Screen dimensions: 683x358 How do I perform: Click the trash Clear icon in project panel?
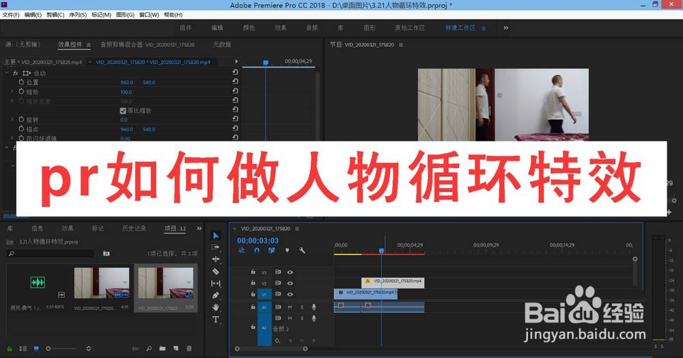189,348
